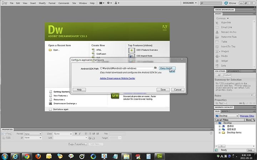Viewport: 257px width, 160px height.
Task: Launch Internet Explorer from taskbar
Action: tap(15, 156)
